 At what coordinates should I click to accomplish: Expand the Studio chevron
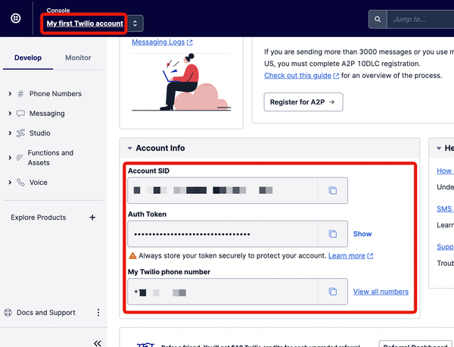(x=10, y=133)
